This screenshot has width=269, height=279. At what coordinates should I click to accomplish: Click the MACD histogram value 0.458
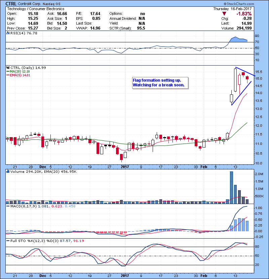click(x=70, y=206)
